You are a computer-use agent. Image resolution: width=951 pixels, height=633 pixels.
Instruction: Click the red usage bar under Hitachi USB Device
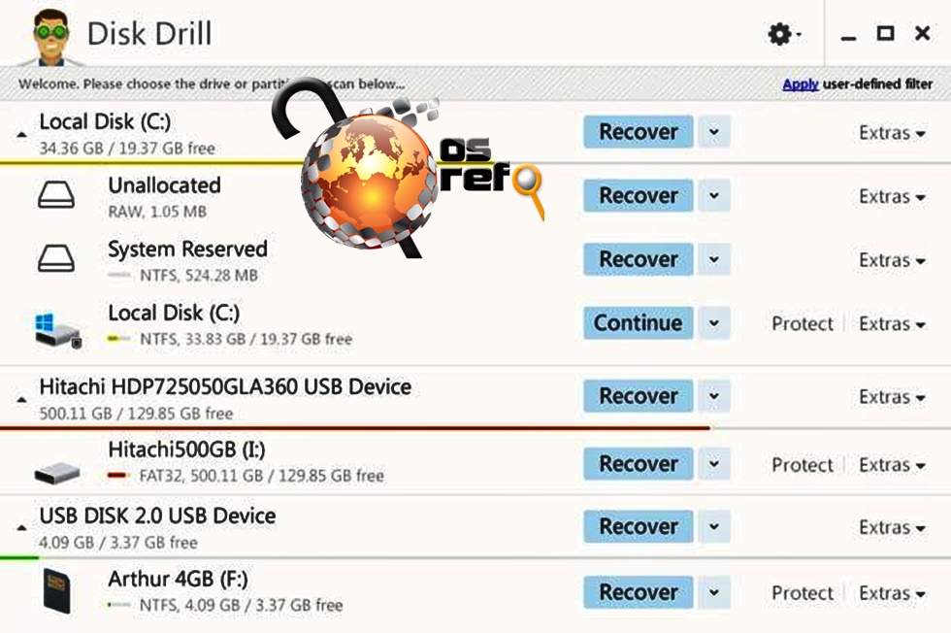(355, 428)
